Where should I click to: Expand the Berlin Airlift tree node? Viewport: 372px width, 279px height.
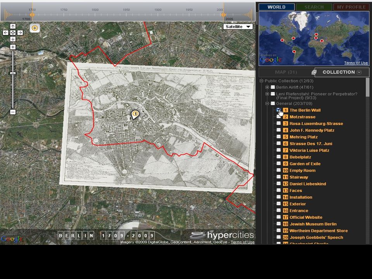coord(267,87)
